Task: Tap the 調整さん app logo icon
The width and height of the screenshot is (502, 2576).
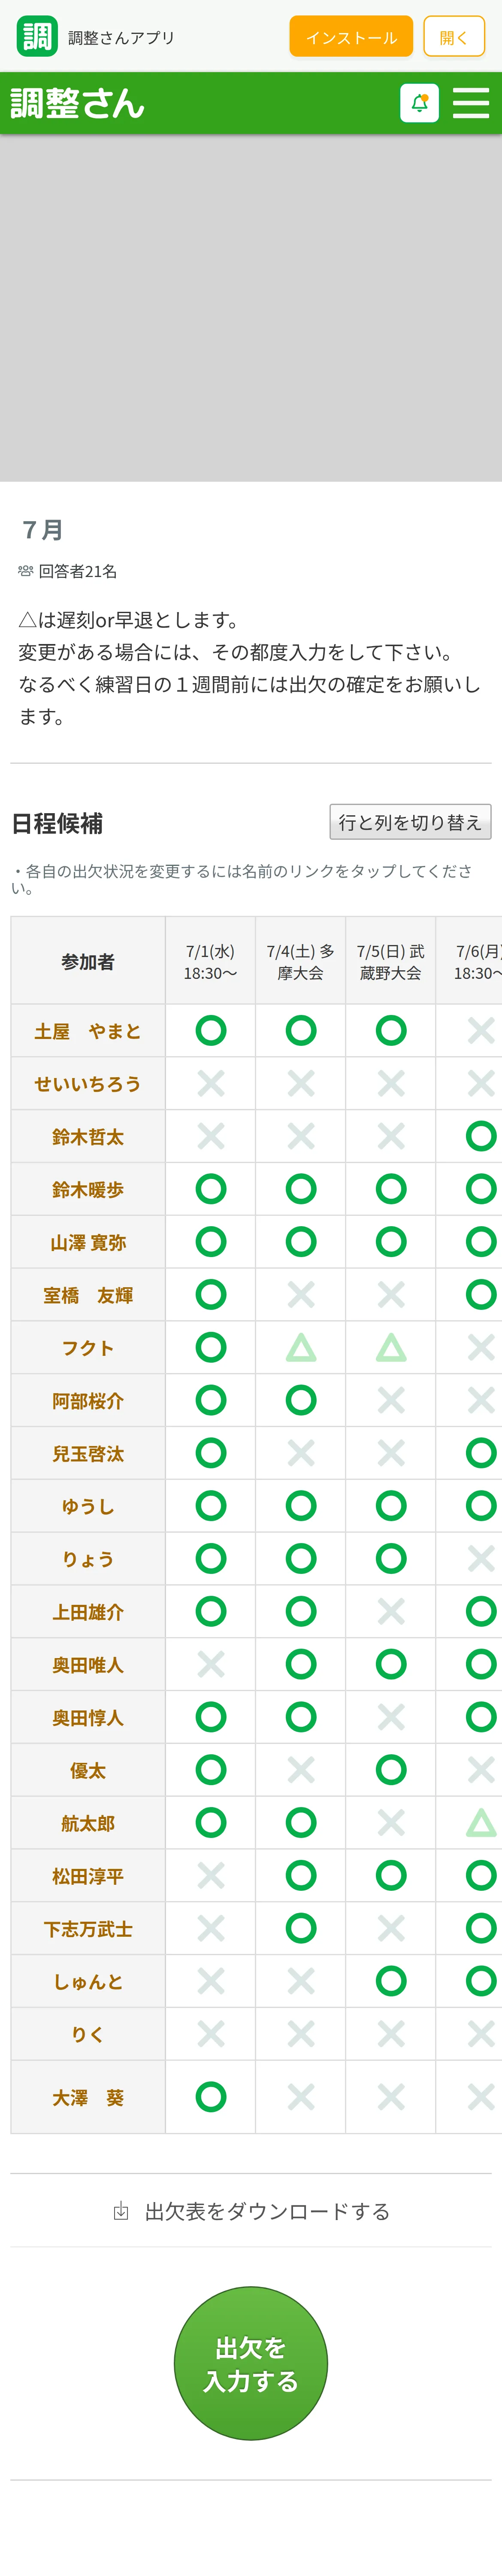Action: tap(37, 37)
